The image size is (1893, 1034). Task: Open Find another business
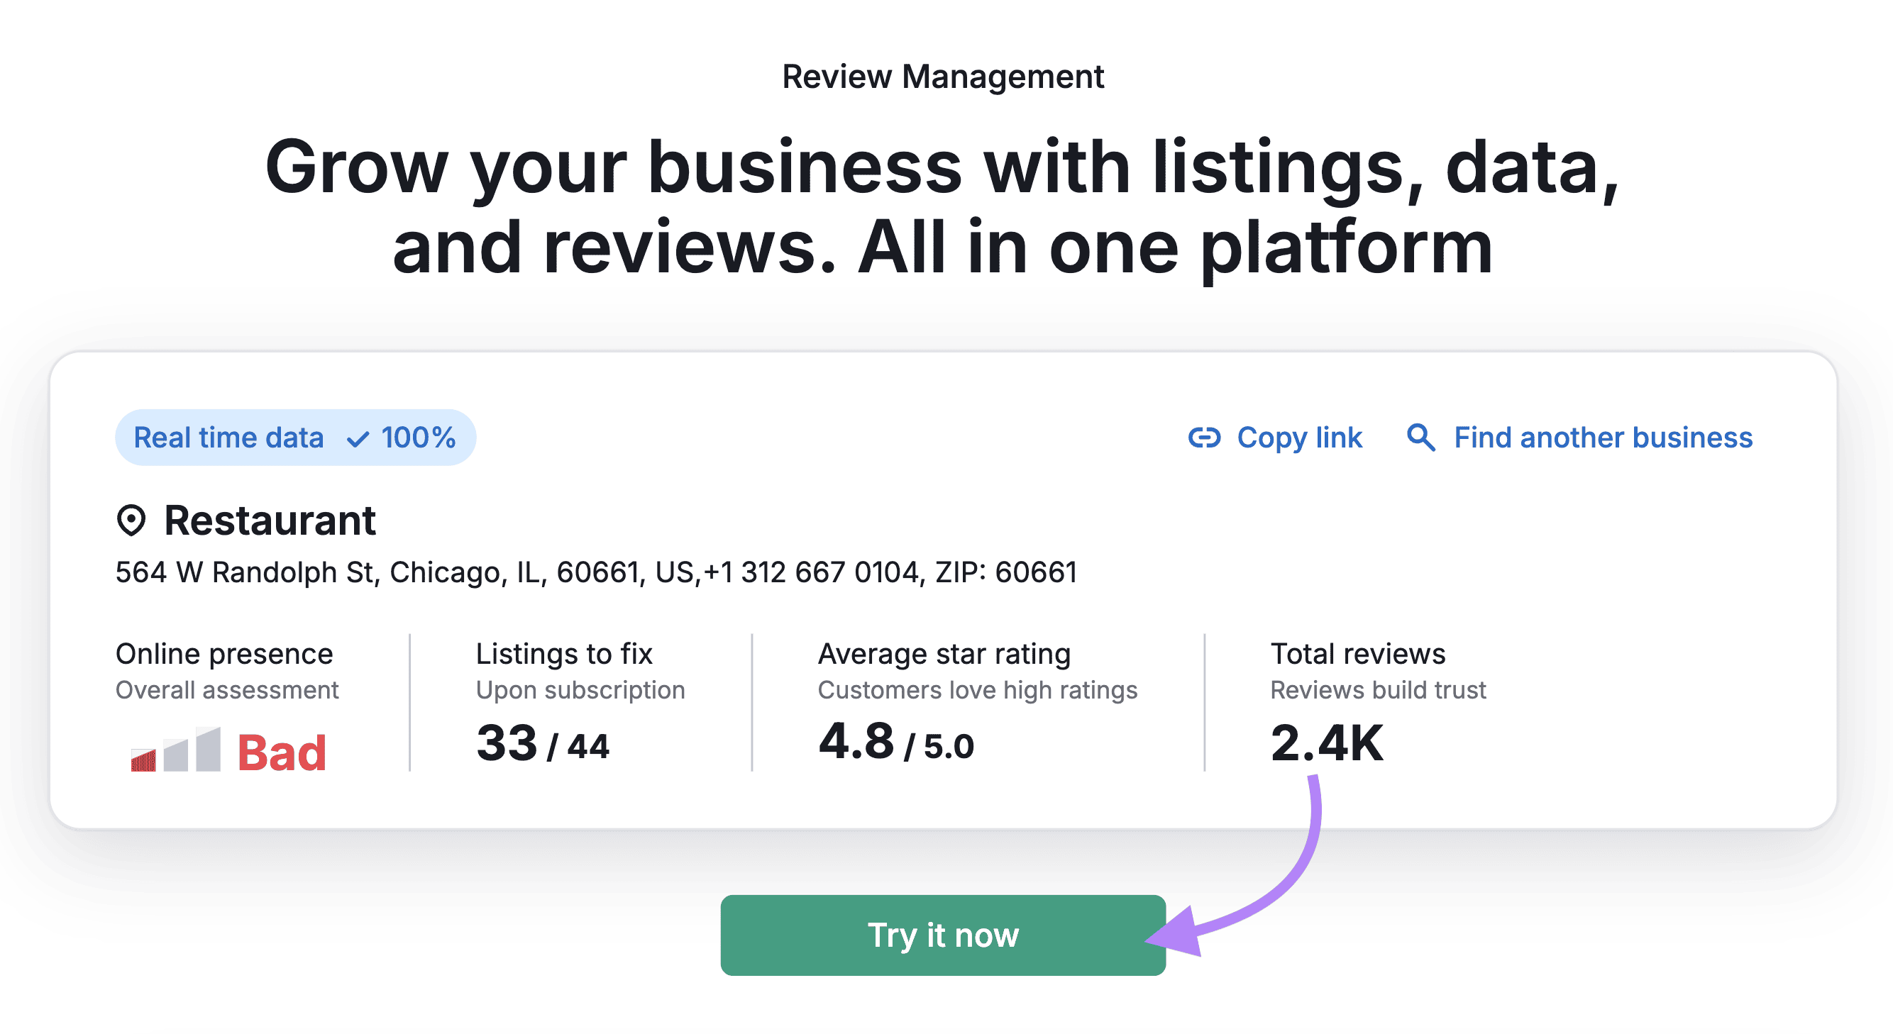pos(1601,438)
